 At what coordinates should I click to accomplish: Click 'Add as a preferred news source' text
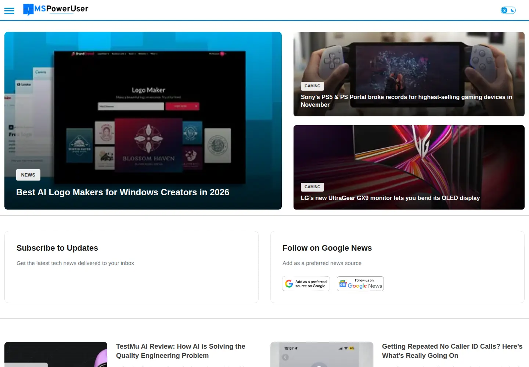pyautogui.click(x=322, y=263)
